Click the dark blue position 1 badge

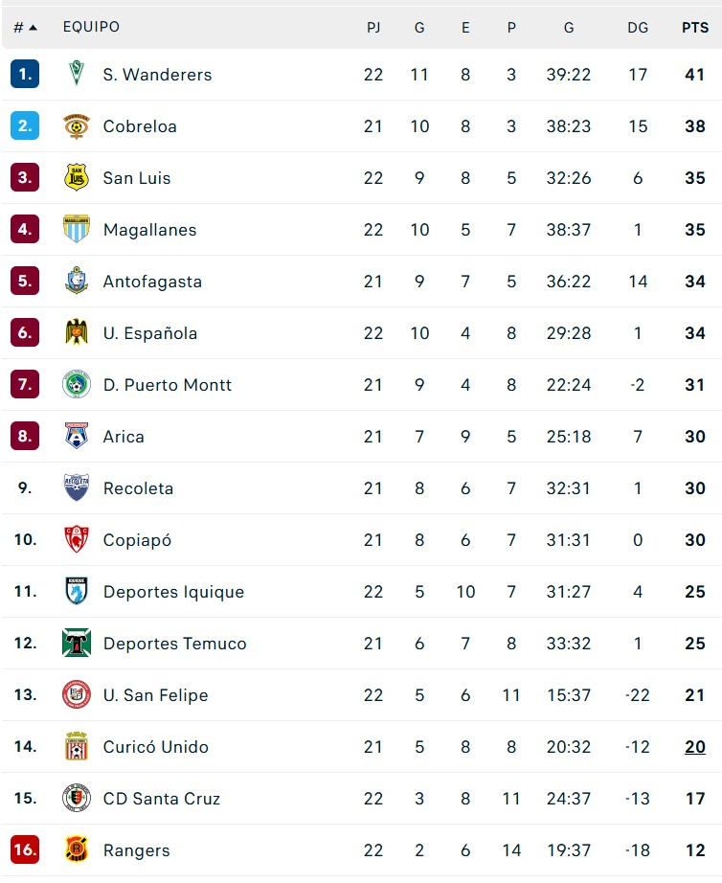[25, 74]
